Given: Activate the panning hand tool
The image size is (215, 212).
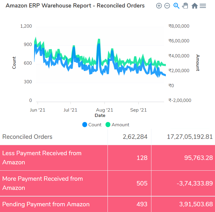Looking at the screenshot, I should click(x=185, y=6).
